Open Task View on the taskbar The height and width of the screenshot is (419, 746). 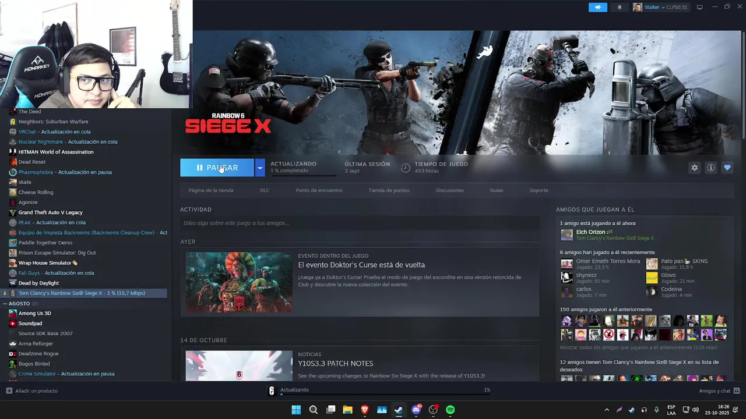point(330,410)
